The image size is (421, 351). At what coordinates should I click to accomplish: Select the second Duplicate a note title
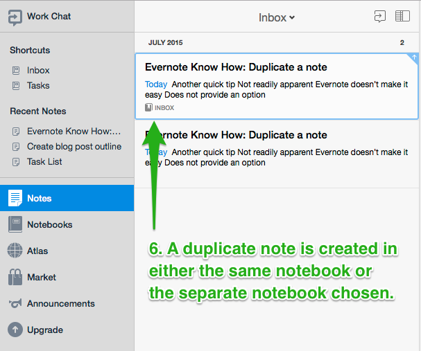coord(236,135)
